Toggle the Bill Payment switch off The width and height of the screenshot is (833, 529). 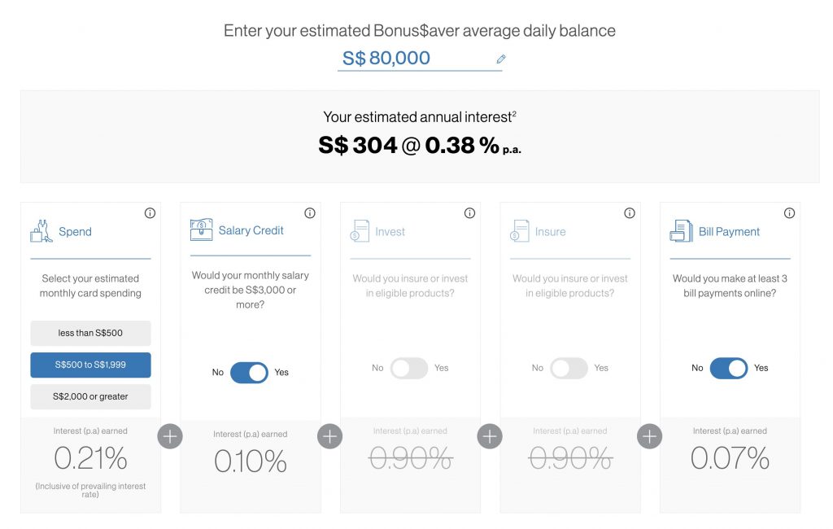[x=728, y=368]
